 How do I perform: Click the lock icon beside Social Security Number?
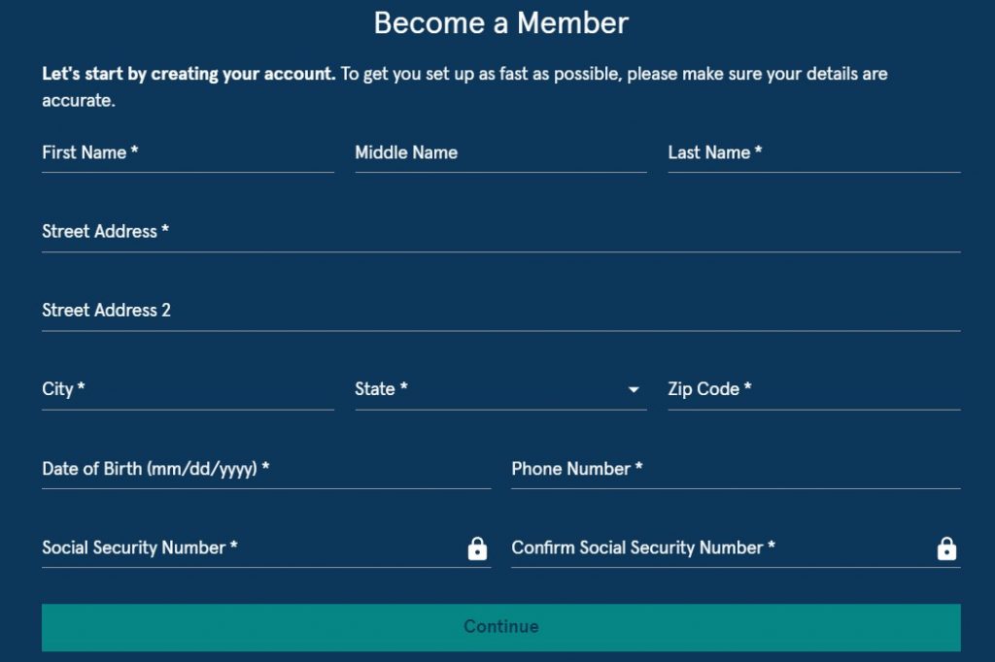477,548
